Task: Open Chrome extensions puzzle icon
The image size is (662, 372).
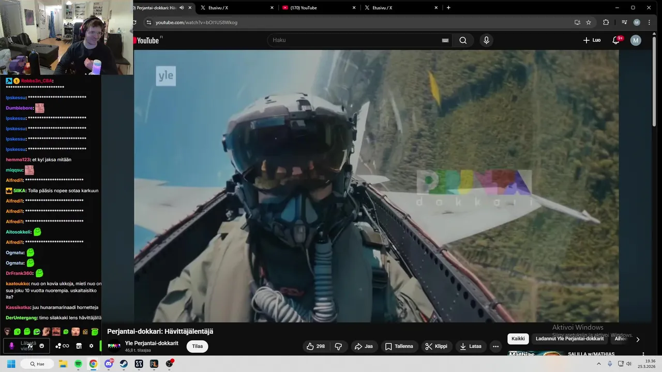Action: [x=606, y=22]
